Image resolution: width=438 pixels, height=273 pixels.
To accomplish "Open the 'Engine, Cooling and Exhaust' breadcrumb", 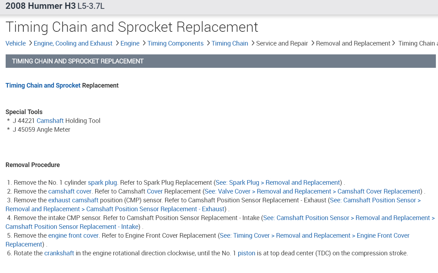I will (x=73, y=43).
